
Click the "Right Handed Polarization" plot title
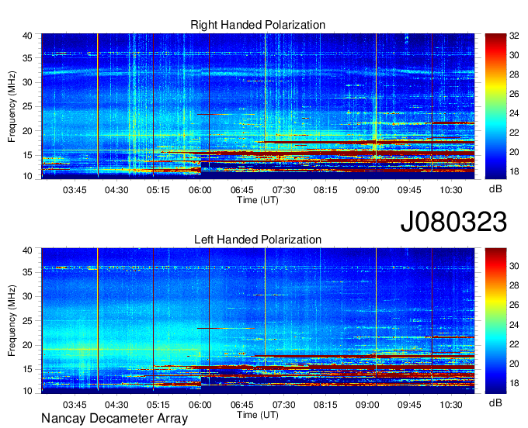[258, 25]
